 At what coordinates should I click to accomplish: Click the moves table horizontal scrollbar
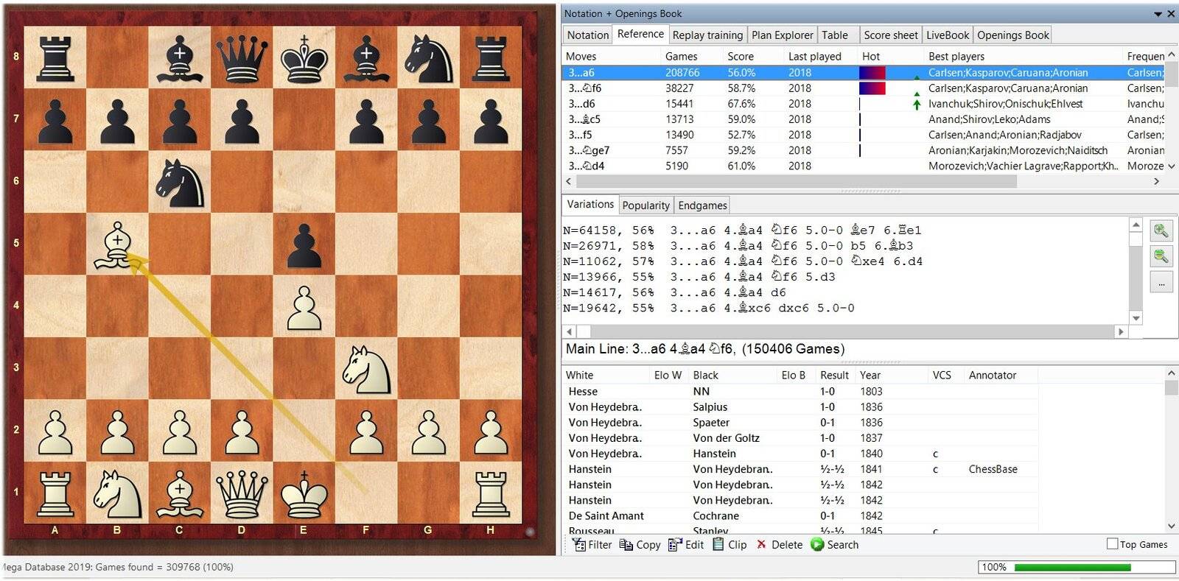797,181
